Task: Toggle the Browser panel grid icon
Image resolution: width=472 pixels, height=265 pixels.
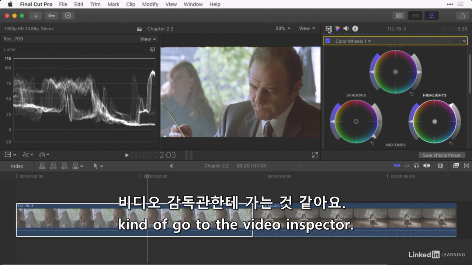Action: pyautogui.click(x=399, y=15)
